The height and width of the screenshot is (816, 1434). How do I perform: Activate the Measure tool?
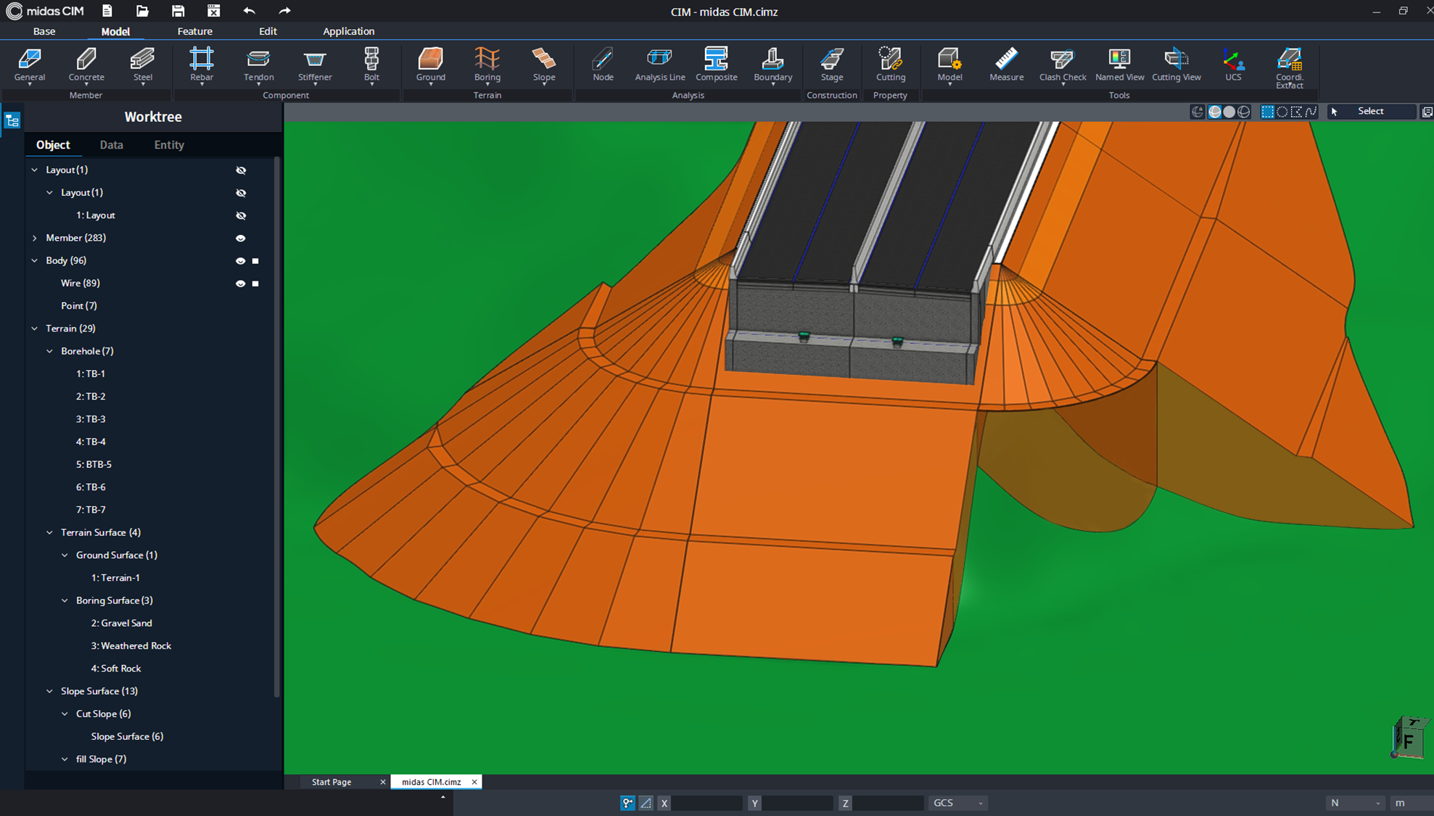(1006, 65)
